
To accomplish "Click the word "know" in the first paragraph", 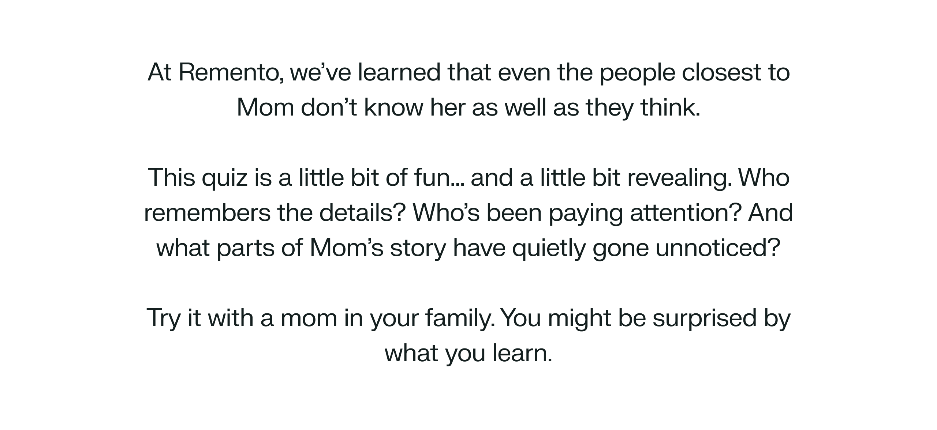I will (x=393, y=107).
